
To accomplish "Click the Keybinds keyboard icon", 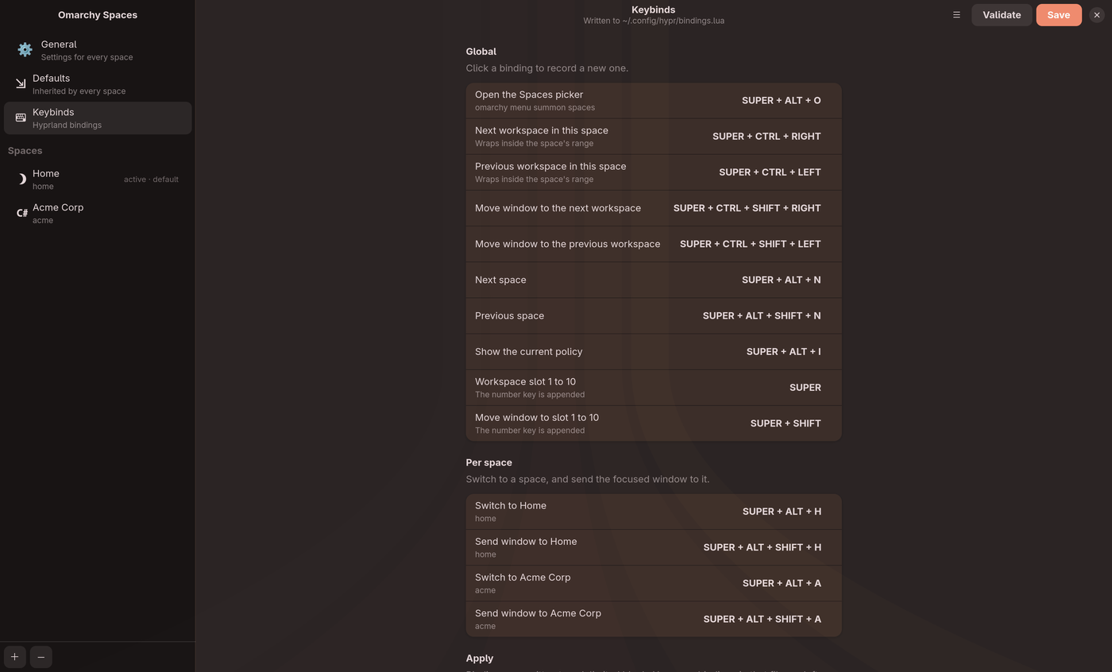I will [21, 118].
